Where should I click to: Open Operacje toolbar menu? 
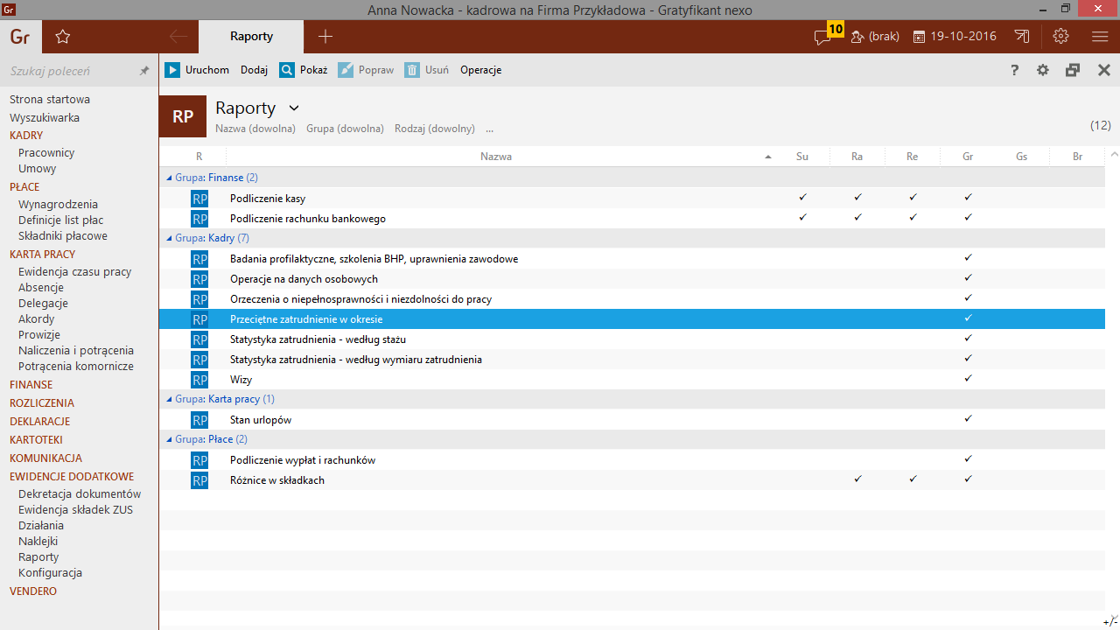pos(480,70)
